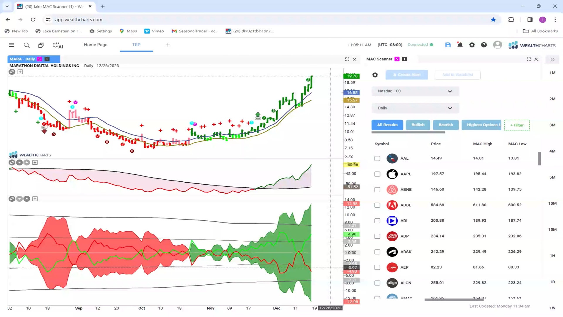The height and width of the screenshot is (317, 563).
Task: Open browser extensions puzzle icon
Action: tap(511, 20)
